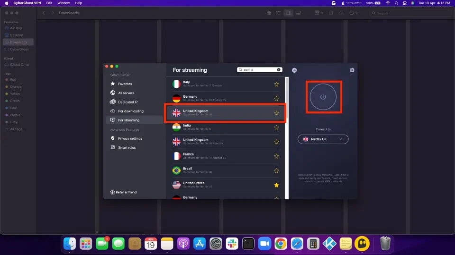Screen dimensions: 455x255
Task: Clear the netflix search text
Action: 279,70
